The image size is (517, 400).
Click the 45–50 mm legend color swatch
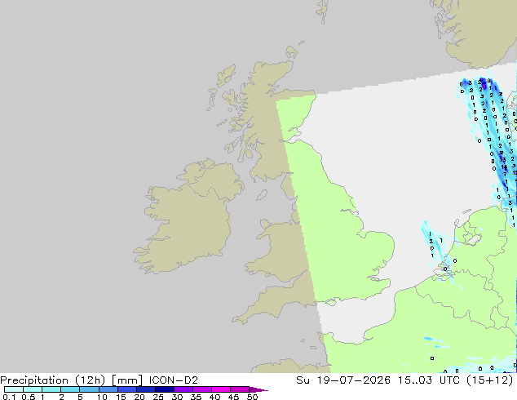click(240, 389)
